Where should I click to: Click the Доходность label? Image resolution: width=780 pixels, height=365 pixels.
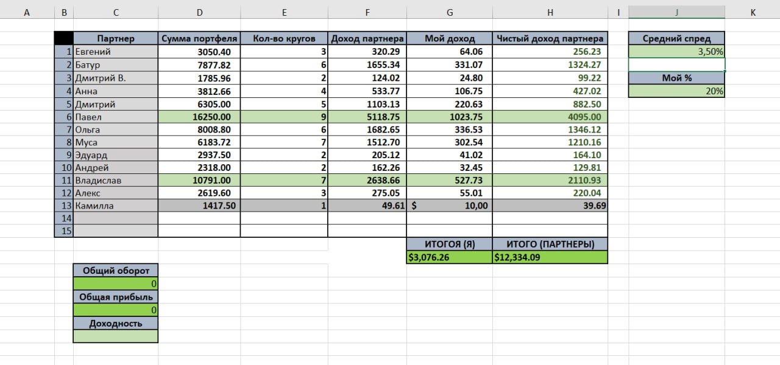[116, 323]
